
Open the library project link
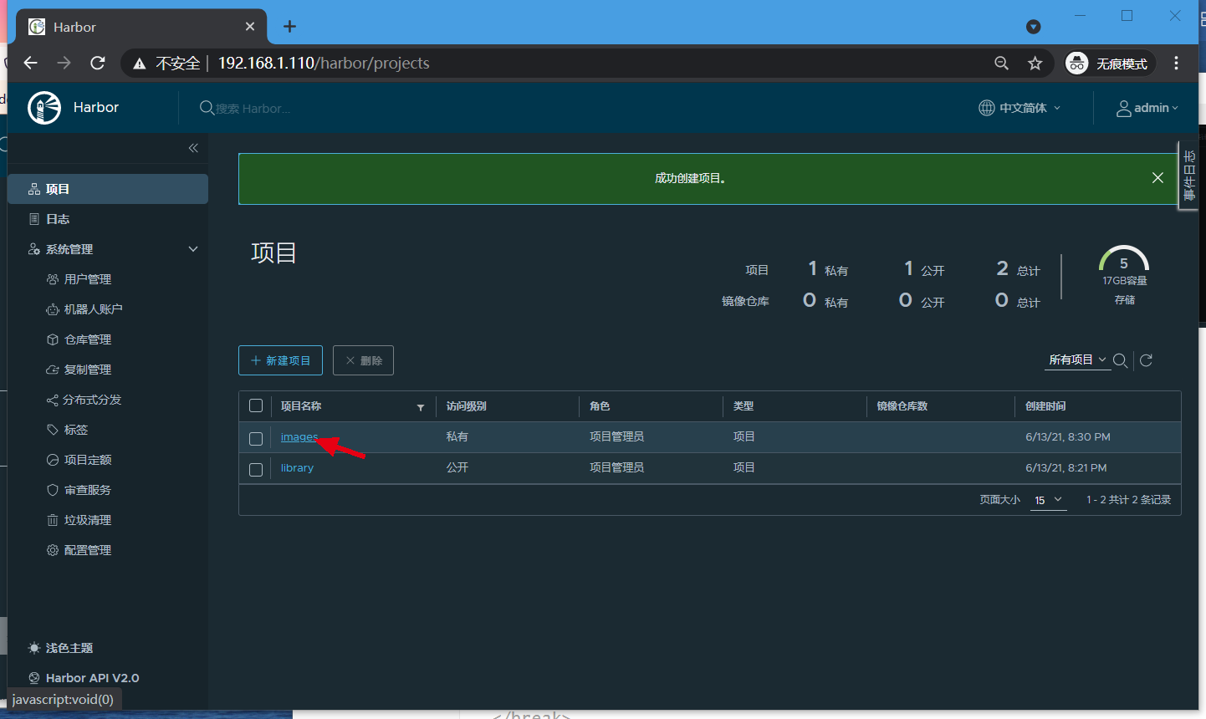click(297, 468)
